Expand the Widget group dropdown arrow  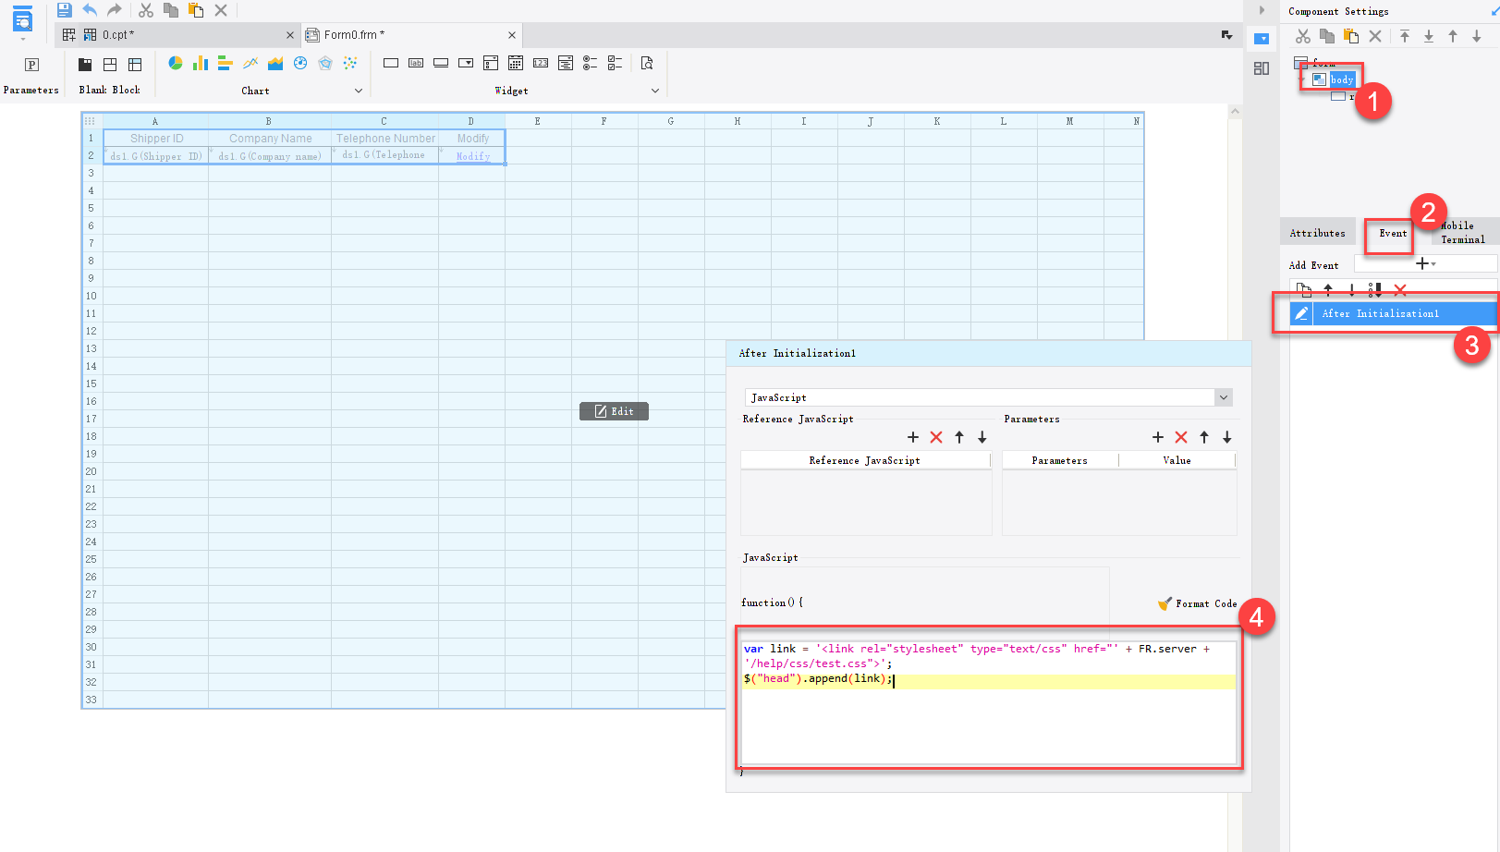(x=655, y=91)
